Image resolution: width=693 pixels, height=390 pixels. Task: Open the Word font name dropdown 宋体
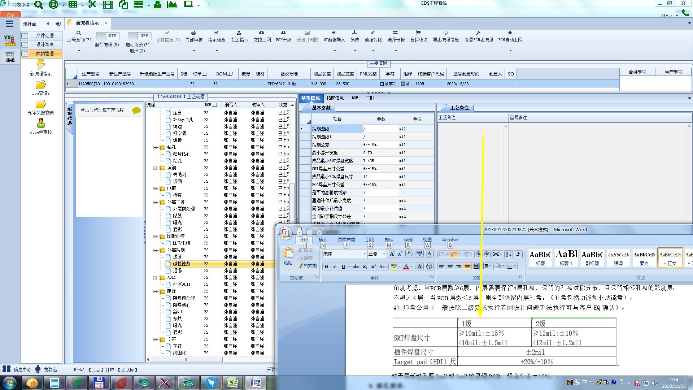[x=365, y=254]
